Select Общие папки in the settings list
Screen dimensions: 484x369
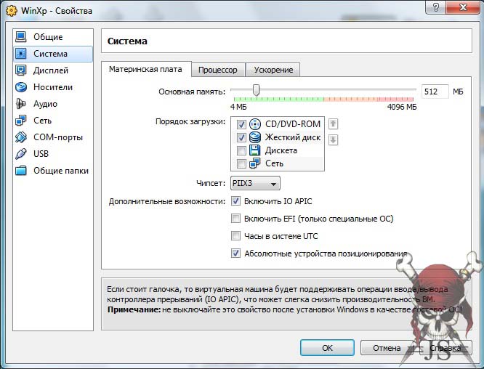[53, 170]
